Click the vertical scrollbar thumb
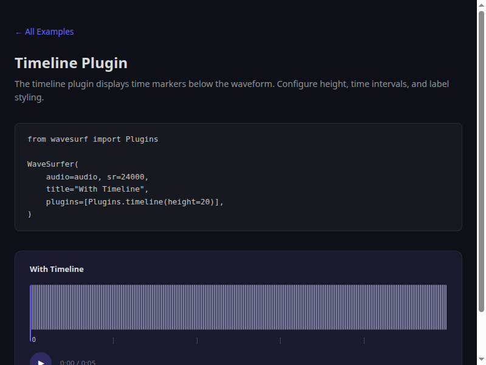Image resolution: width=486 pixels, height=365 pixels. coord(481,161)
